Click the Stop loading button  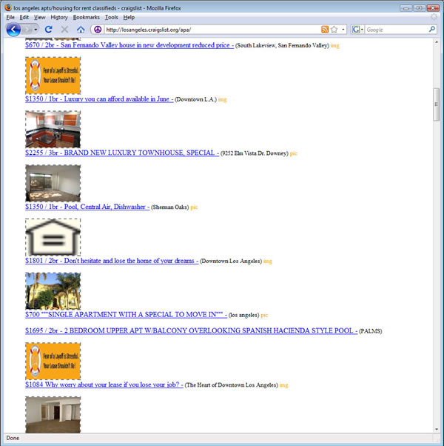click(x=64, y=30)
